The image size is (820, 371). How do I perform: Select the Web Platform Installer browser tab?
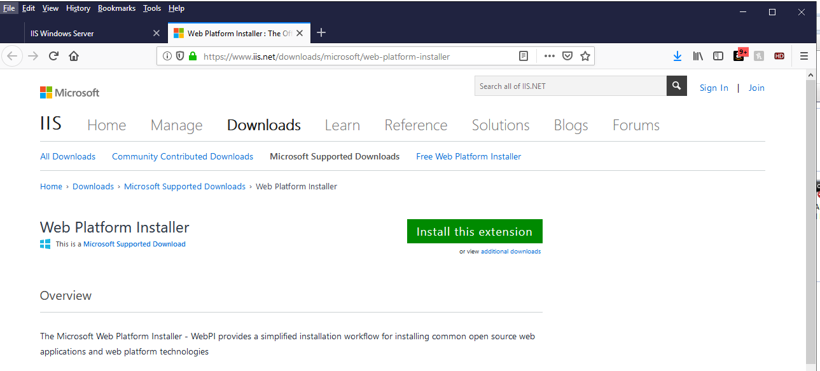tap(239, 33)
